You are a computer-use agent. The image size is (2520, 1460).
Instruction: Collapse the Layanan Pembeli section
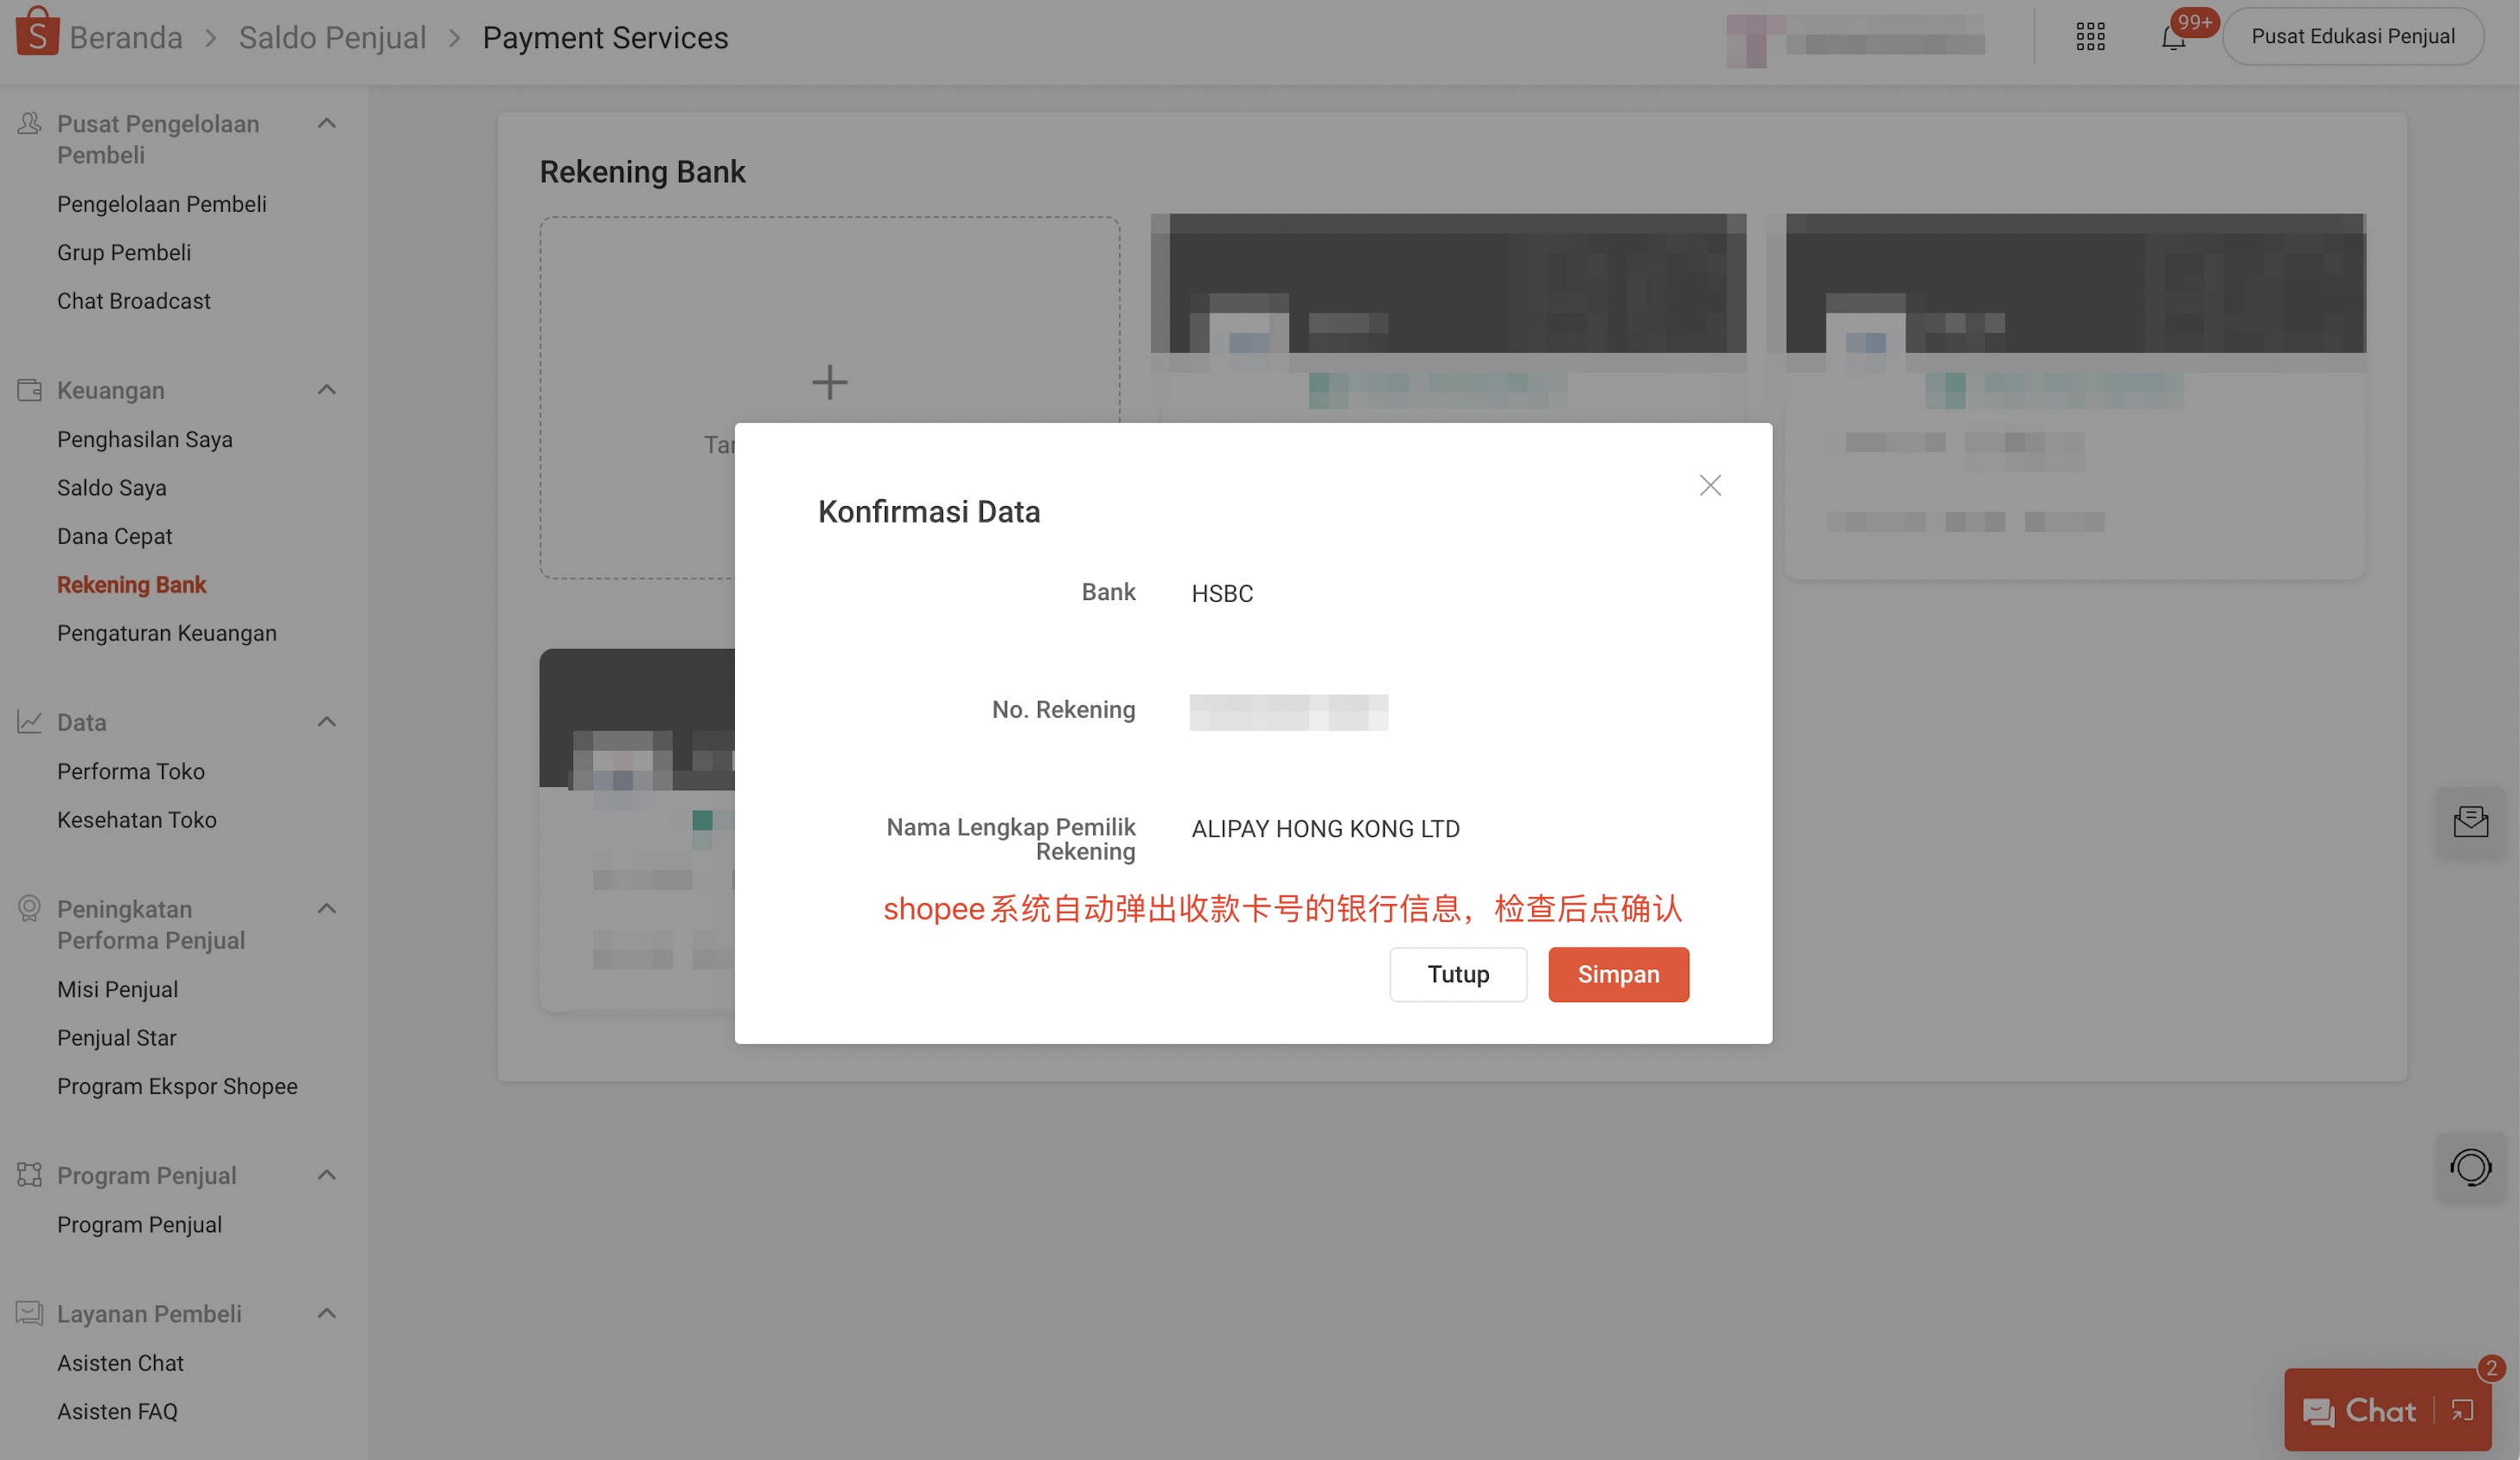326,1312
